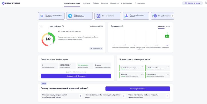Open Получайте бонусы за друзей card
The width and height of the screenshot is (207, 104).
(x=136, y=16)
